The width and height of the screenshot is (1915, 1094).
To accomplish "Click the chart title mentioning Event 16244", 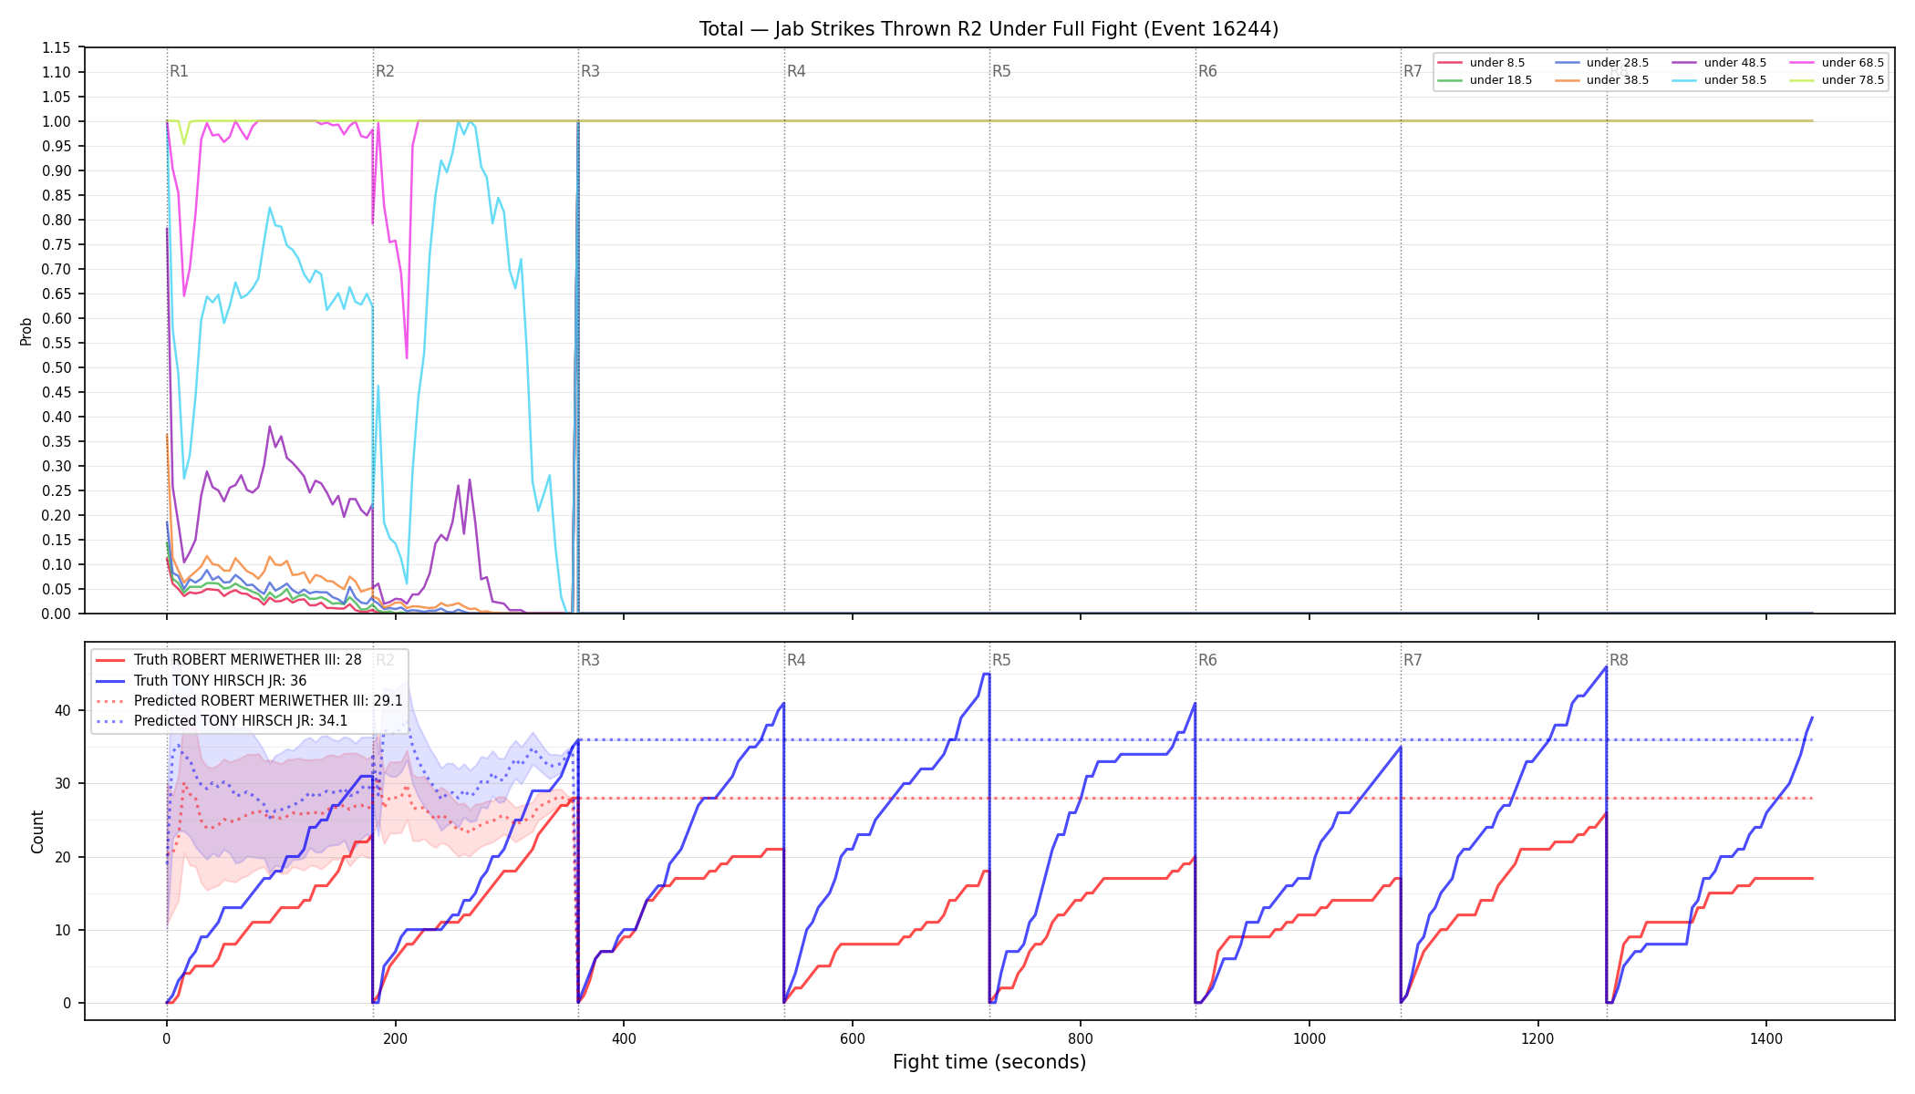I will coord(989,29).
